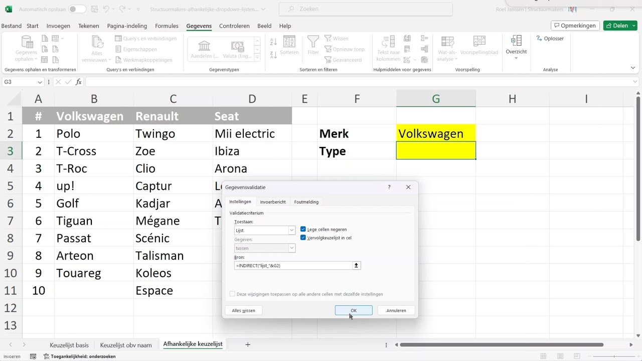The width and height of the screenshot is (642, 361).
Task: Select column H header
Action: pyautogui.click(x=512, y=99)
